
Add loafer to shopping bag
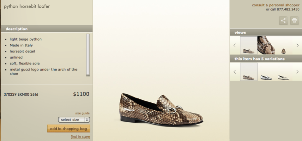[68, 129]
